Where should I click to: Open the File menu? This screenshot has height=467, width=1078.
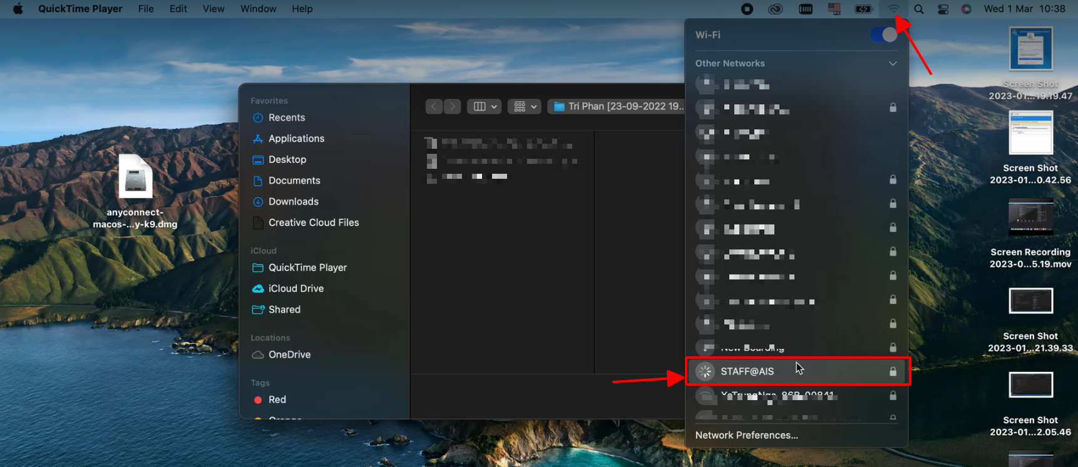(146, 9)
